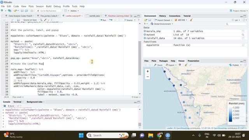The height and width of the screenshot is (140, 249).
Task: Open List view mode dropdown
Action: (x=236, y=20)
